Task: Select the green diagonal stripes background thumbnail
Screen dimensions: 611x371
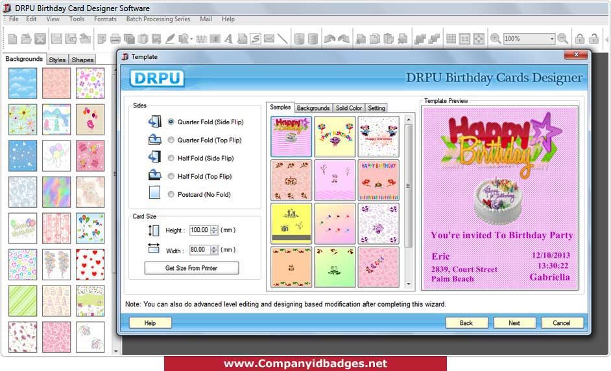Action: pos(23,300)
